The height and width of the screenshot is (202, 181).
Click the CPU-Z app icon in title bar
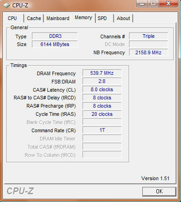coord(6,5)
